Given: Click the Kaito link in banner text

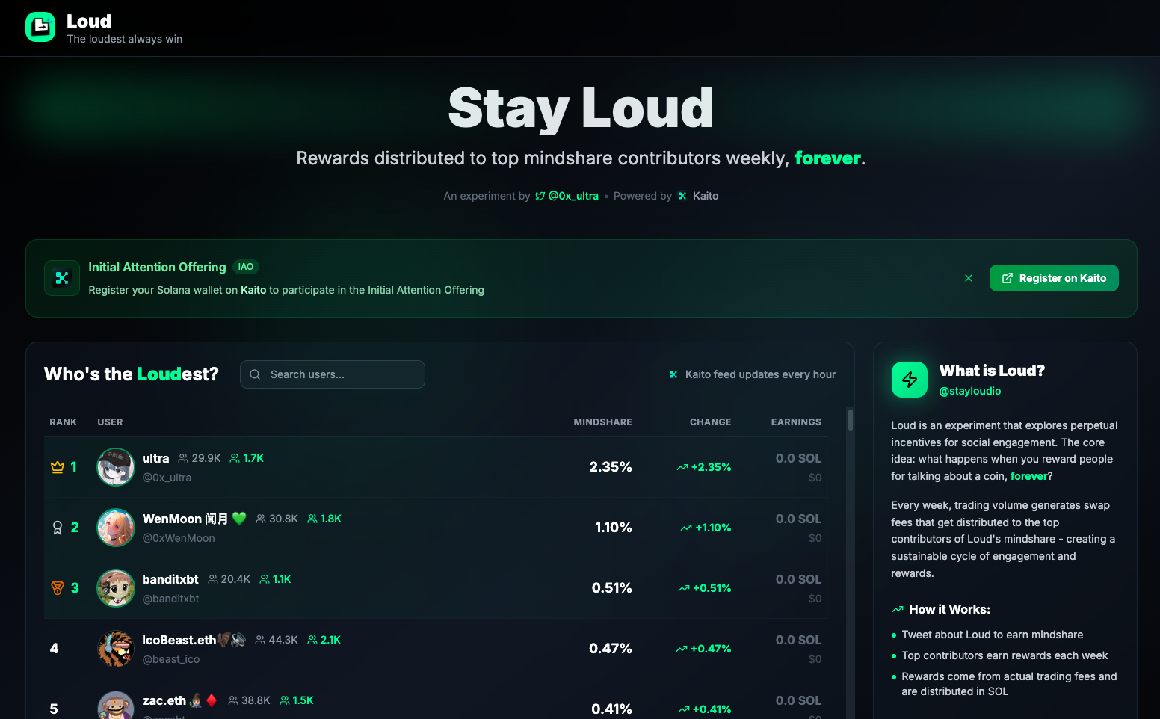Looking at the screenshot, I should pyautogui.click(x=253, y=290).
